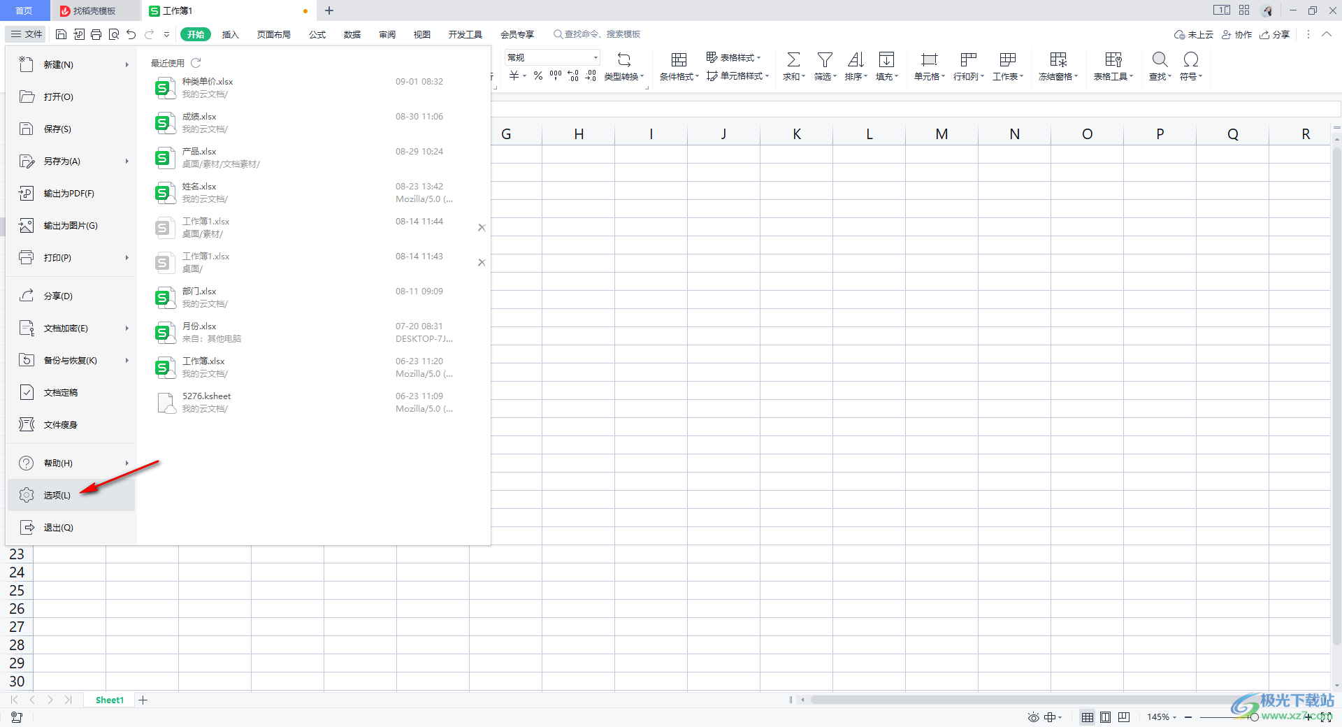The width and height of the screenshot is (1342, 727).
Task: Choose Options (选项) in file menu
Action: pyautogui.click(x=71, y=495)
